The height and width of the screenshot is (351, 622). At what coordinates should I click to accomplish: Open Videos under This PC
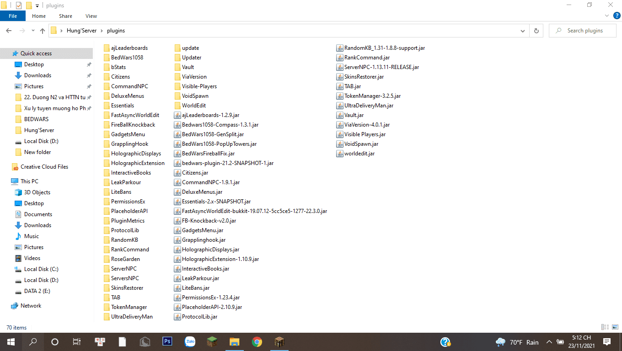point(32,258)
